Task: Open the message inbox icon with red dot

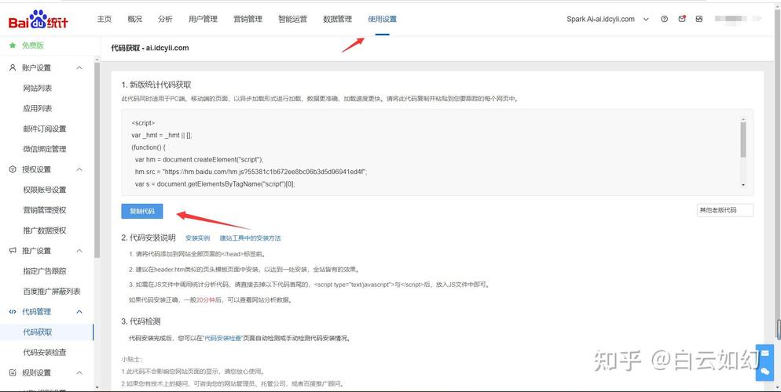Action: (x=682, y=20)
